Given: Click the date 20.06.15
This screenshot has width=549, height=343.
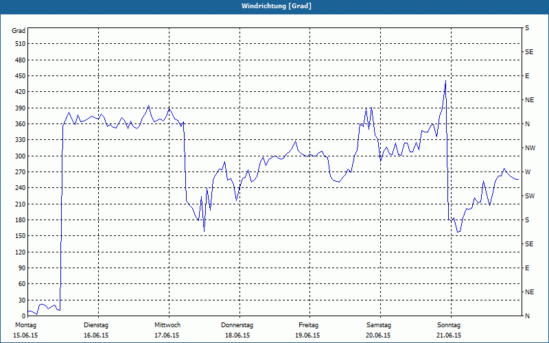Looking at the screenshot, I should (379, 335).
